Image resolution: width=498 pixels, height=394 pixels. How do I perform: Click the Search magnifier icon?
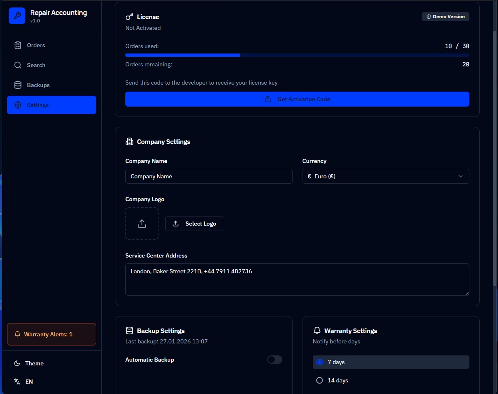pos(18,65)
